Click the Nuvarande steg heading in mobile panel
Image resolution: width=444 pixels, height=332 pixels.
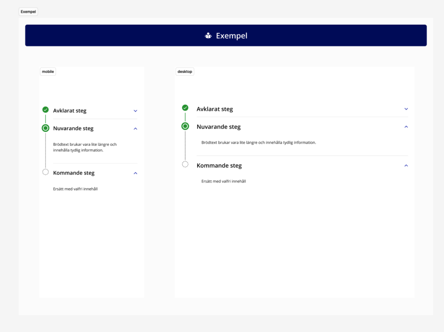73,128
